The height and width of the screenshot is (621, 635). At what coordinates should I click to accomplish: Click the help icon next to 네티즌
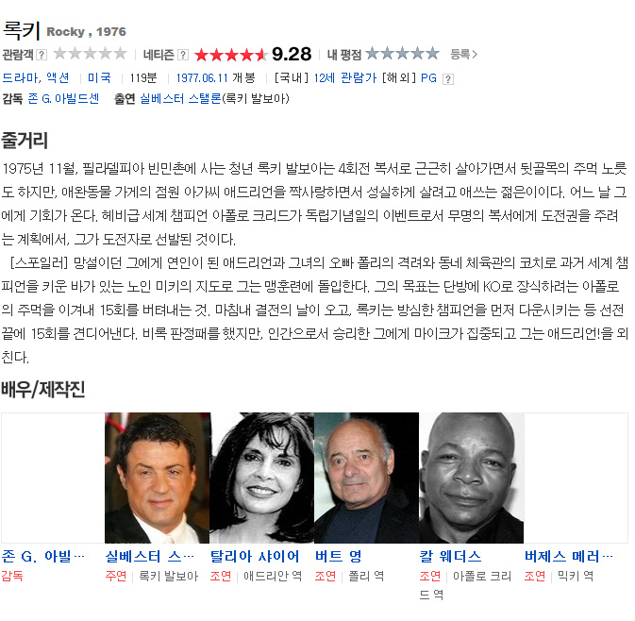183,55
